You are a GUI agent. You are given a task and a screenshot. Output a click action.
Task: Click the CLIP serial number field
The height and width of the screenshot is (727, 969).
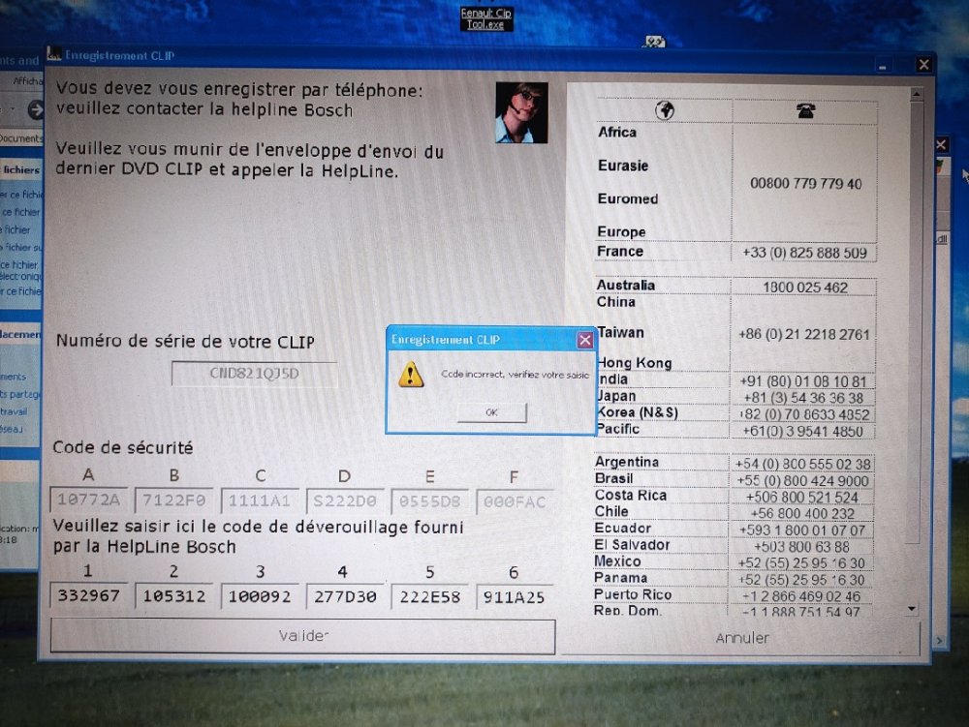click(x=254, y=374)
